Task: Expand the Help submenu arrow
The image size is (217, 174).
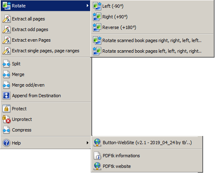Action: 87,143
